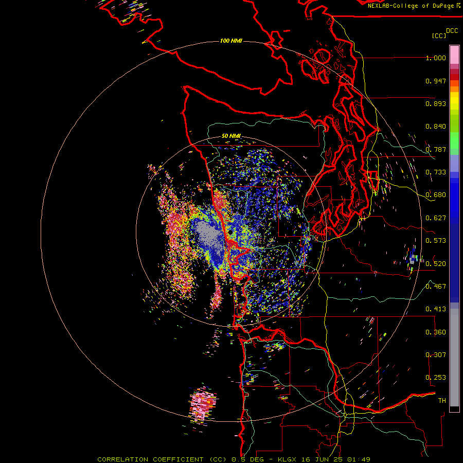
Task: Select the 1.000 scale value
Action: tap(436, 58)
